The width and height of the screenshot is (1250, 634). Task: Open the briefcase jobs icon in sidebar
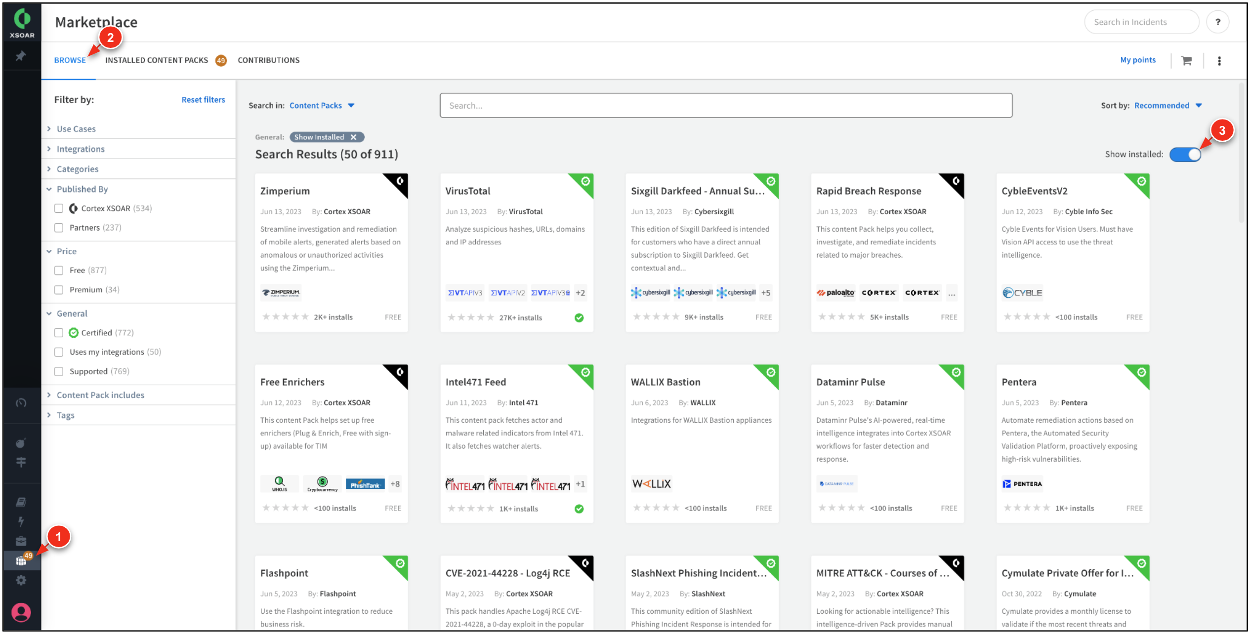[x=21, y=541]
